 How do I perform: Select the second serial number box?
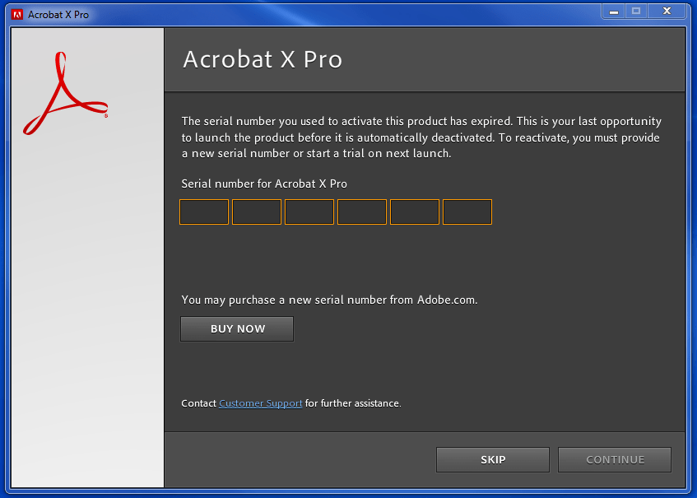click(x=256, y=212)
